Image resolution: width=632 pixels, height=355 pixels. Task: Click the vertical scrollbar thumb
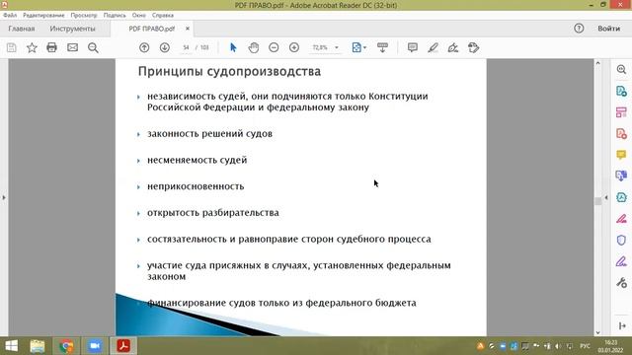(x=597, y=201)
